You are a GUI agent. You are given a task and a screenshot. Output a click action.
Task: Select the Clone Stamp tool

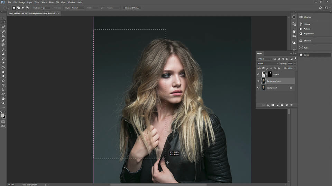point(3,54)
